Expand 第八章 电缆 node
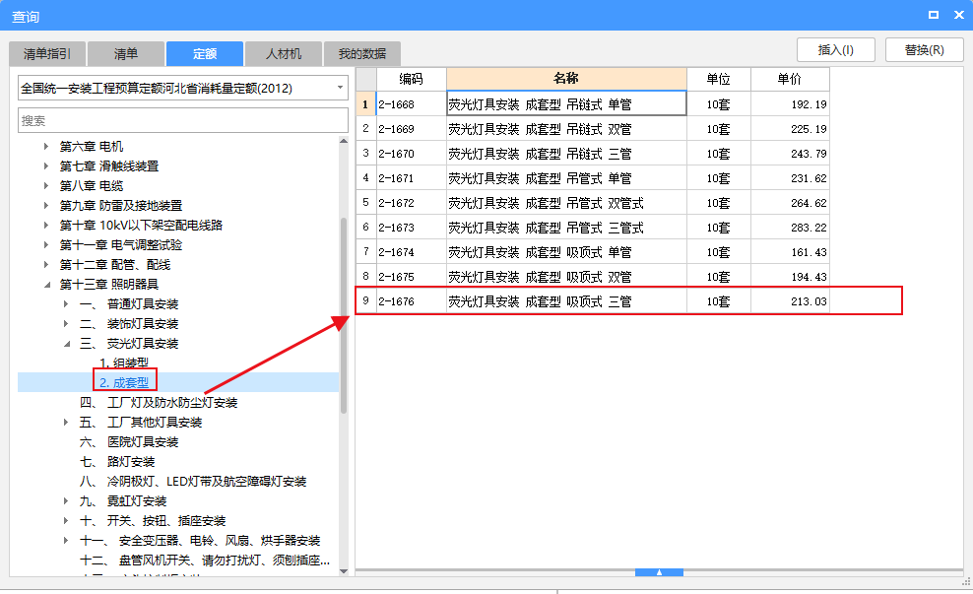The width and height of the screenshot is (973, 594). (x=46, y=185)
